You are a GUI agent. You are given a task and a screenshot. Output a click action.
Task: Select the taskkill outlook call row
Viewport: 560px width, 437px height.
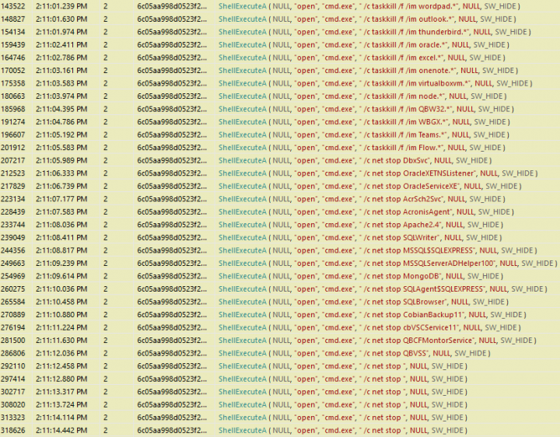point(280,19)
